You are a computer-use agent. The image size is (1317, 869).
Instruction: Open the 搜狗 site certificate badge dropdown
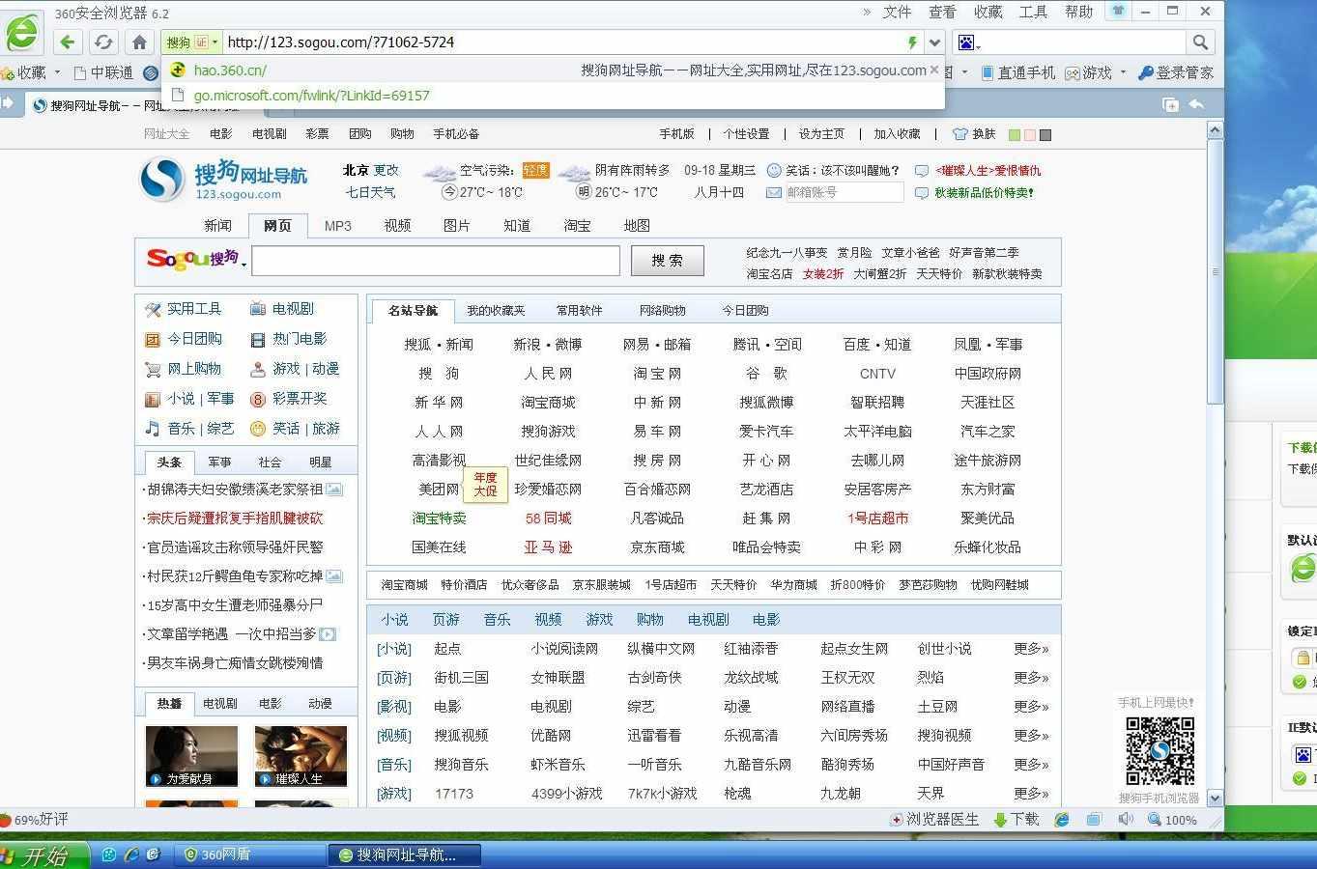pyautogui.click(x=192, y=42)
